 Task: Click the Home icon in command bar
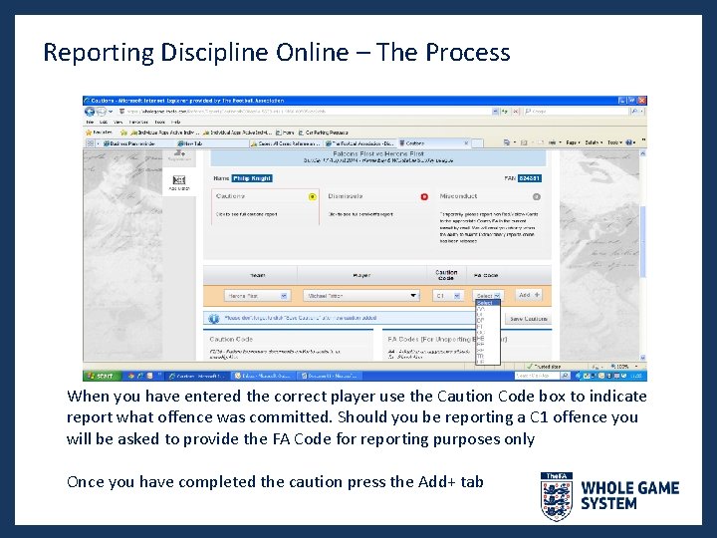pos(507,142)
